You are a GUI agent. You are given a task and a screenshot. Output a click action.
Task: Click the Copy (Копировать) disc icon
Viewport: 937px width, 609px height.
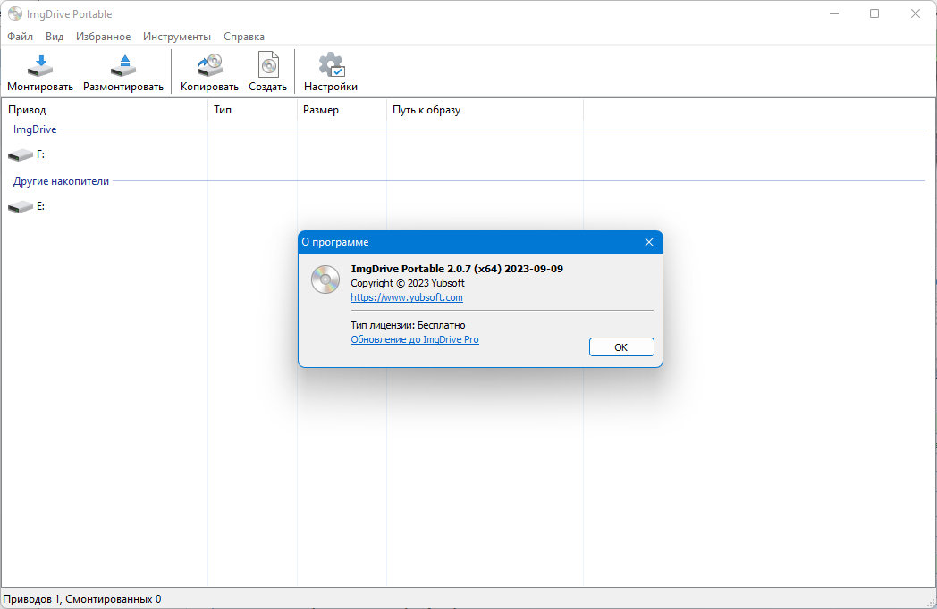click(x=209, y=65)
